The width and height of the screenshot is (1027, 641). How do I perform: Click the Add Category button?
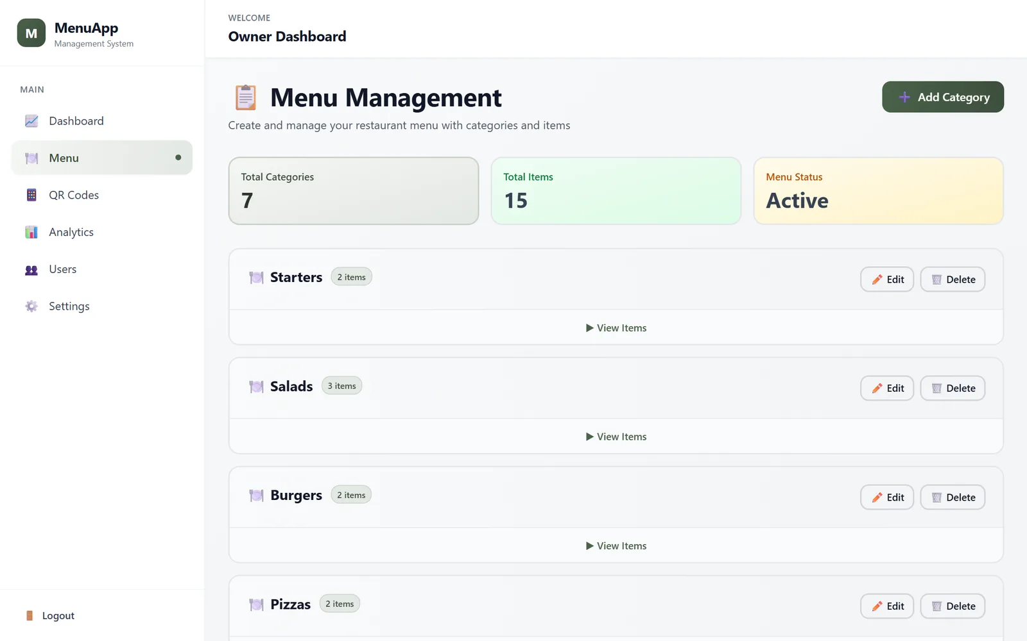[x=943, y=97]
